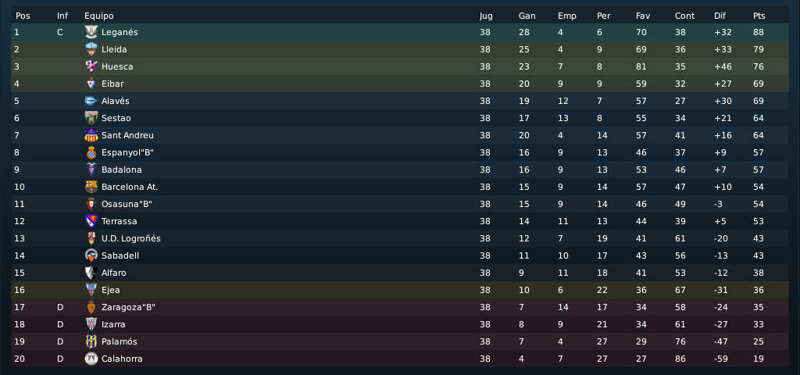Open the Eibar team page link
The width and height of the screenshot is (800, 375).
click(x=112, y=84)
